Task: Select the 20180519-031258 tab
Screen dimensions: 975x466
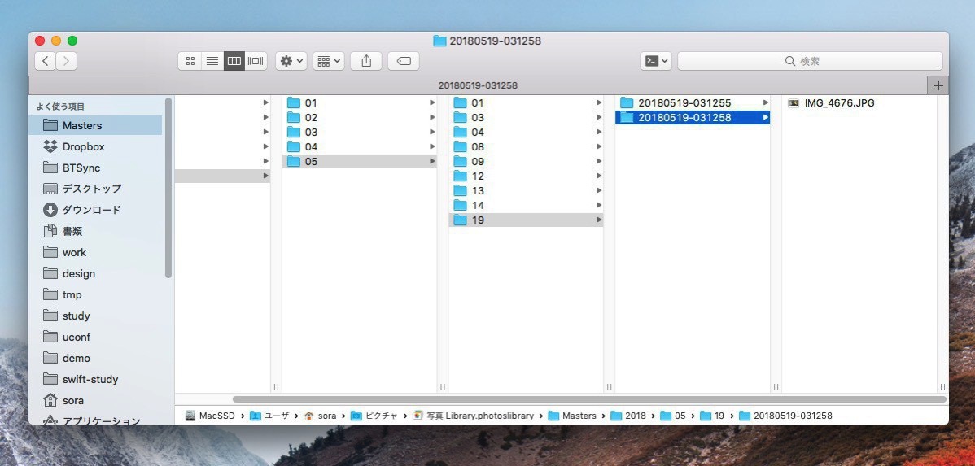Action: click(478, 85)
